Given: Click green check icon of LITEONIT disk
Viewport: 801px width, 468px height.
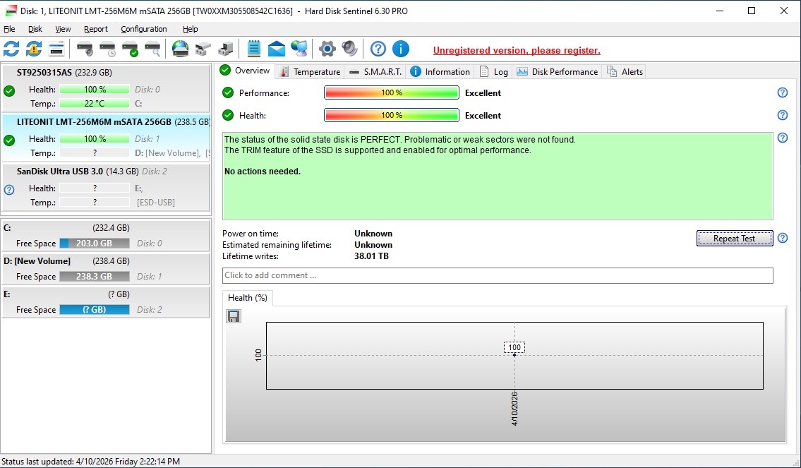Looking at the screenshot, I should point(9,140).
